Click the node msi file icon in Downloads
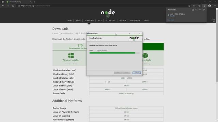This screenshot has height=122, width=218. point(168,15)
